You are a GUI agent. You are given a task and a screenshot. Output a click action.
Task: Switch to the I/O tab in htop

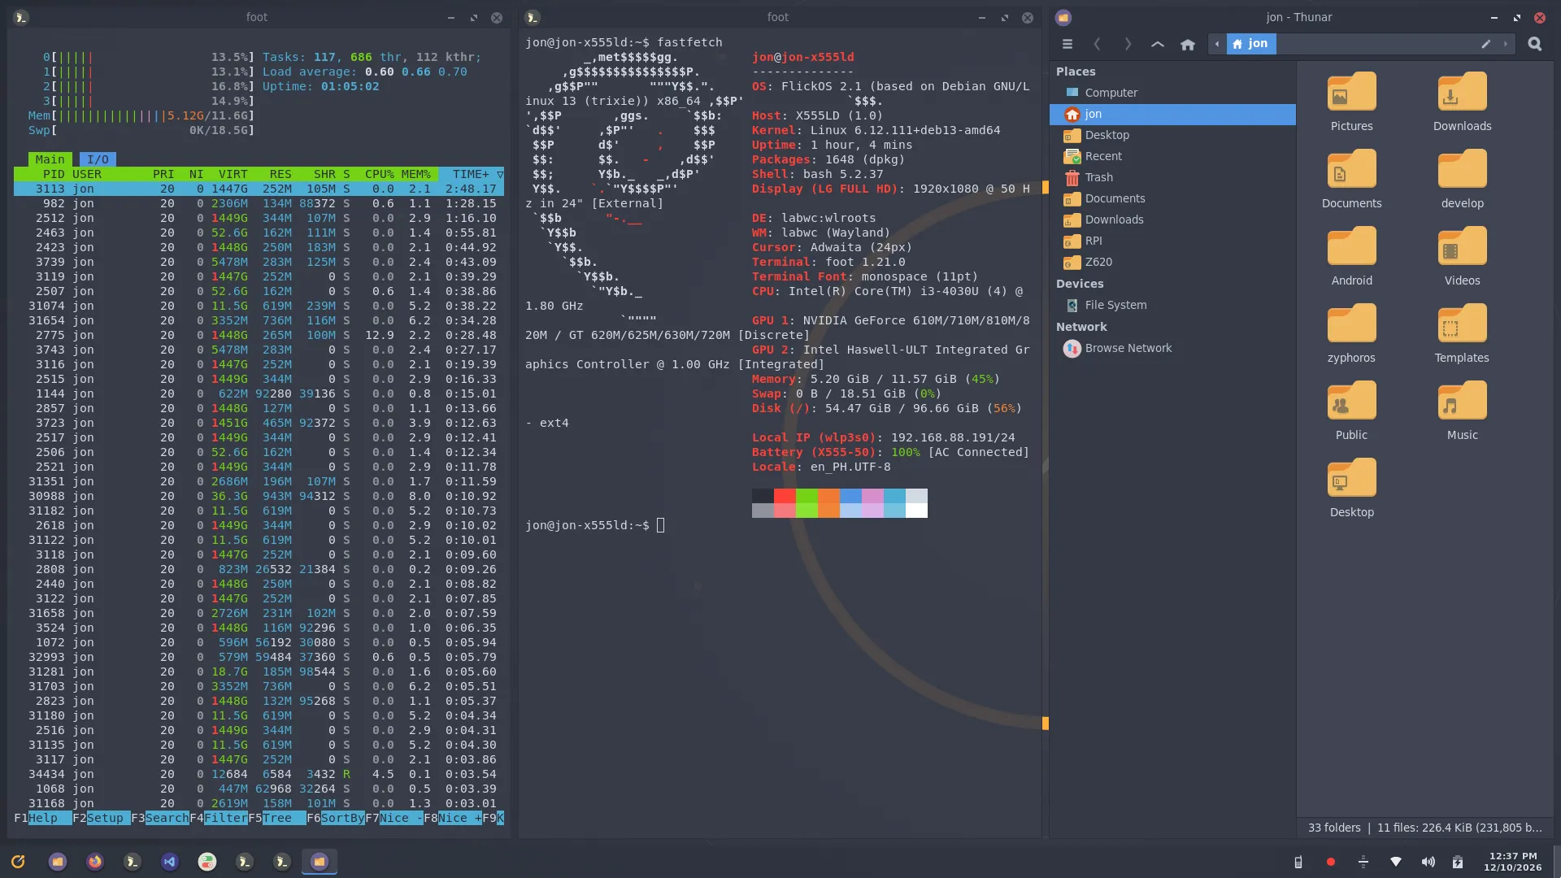[98, 159]
